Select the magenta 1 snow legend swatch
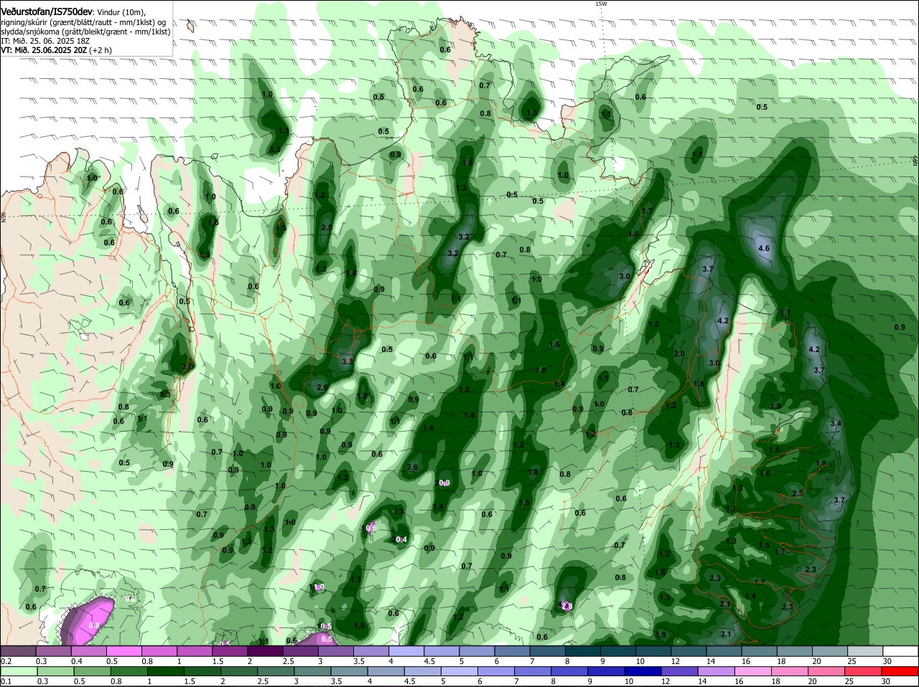 pyautogui.click(x=195, y=651)
